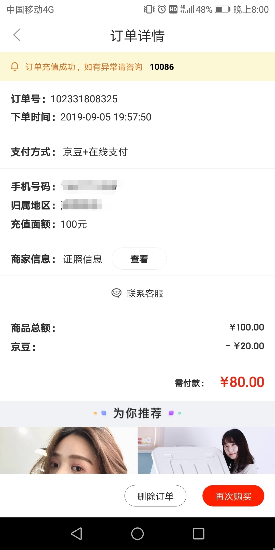Tap the Android home circle button

pyautogui.click(x=137, y=534)
